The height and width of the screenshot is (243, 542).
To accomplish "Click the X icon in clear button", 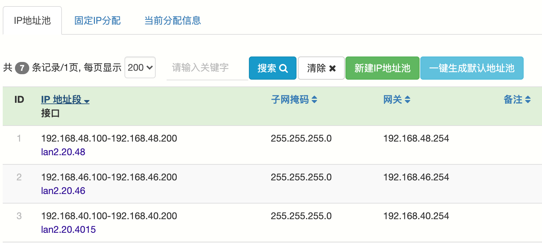I will pyautogui.click(x=333, y=68).
